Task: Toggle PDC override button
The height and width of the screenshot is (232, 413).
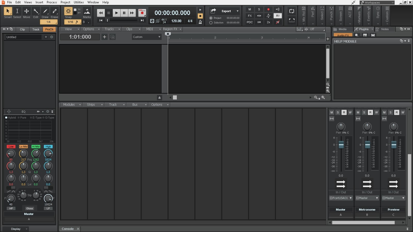Action: [x=250, y=22]
